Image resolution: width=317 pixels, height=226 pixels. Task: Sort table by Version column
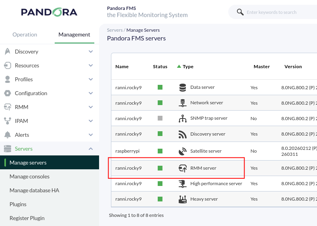tap(293, 67)
